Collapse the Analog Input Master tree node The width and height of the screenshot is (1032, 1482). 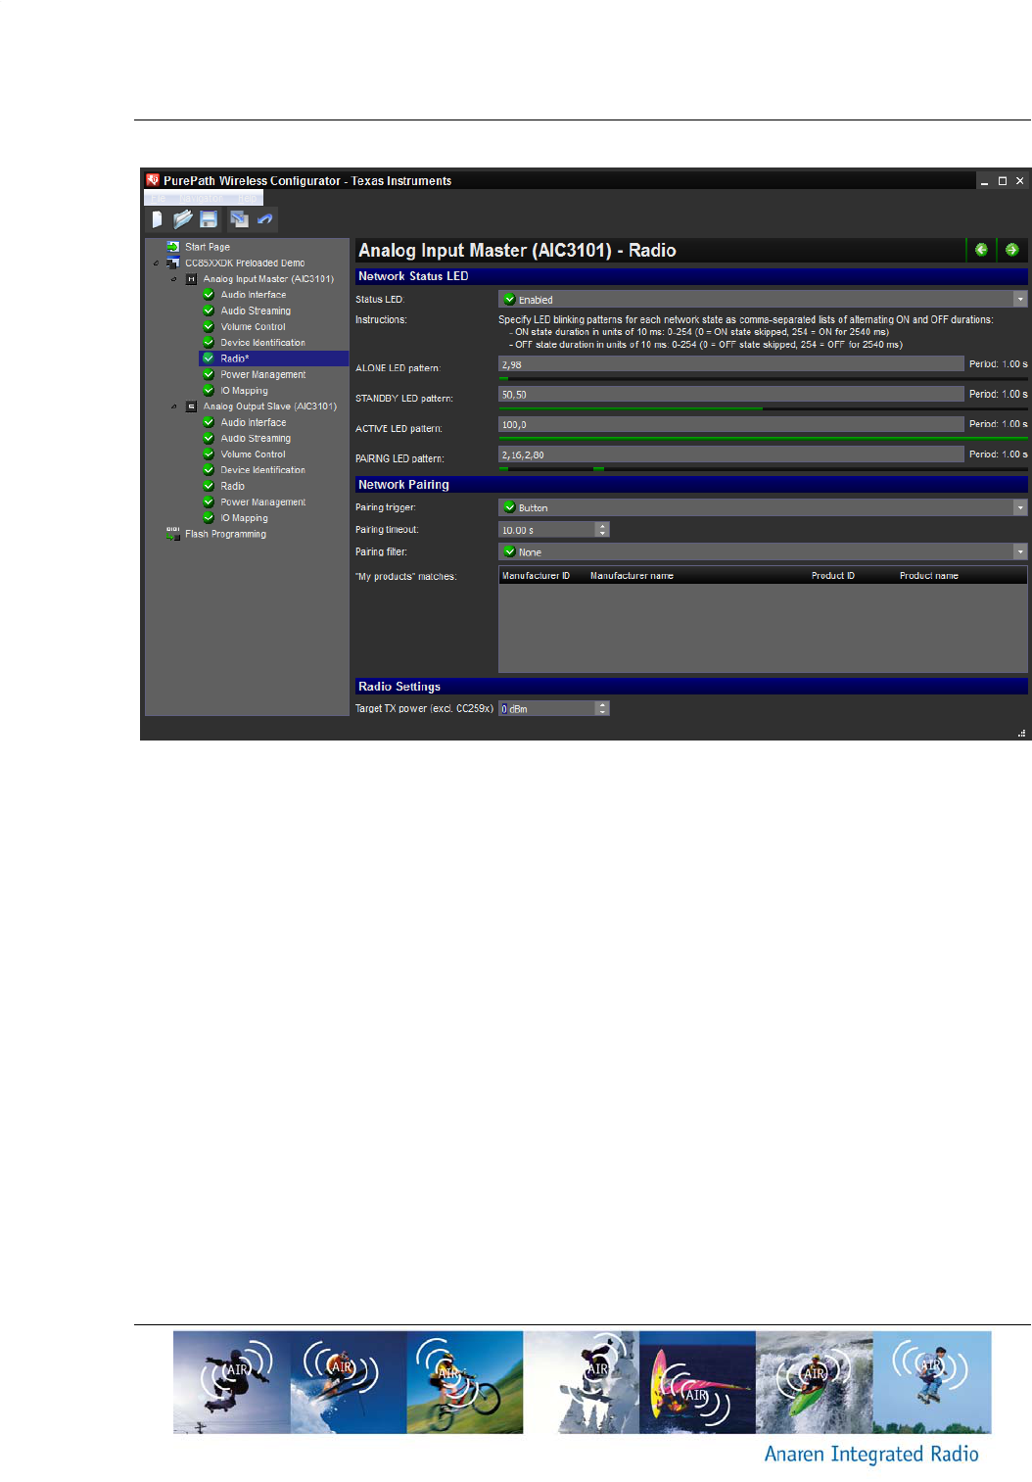click(174, 279)
